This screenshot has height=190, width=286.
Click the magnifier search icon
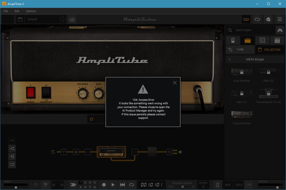[x=230, y=30]
